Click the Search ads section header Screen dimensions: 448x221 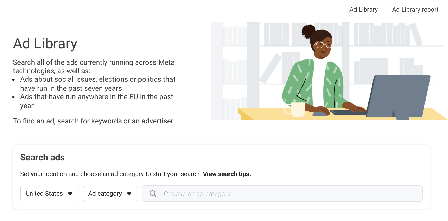click(42, 157)
